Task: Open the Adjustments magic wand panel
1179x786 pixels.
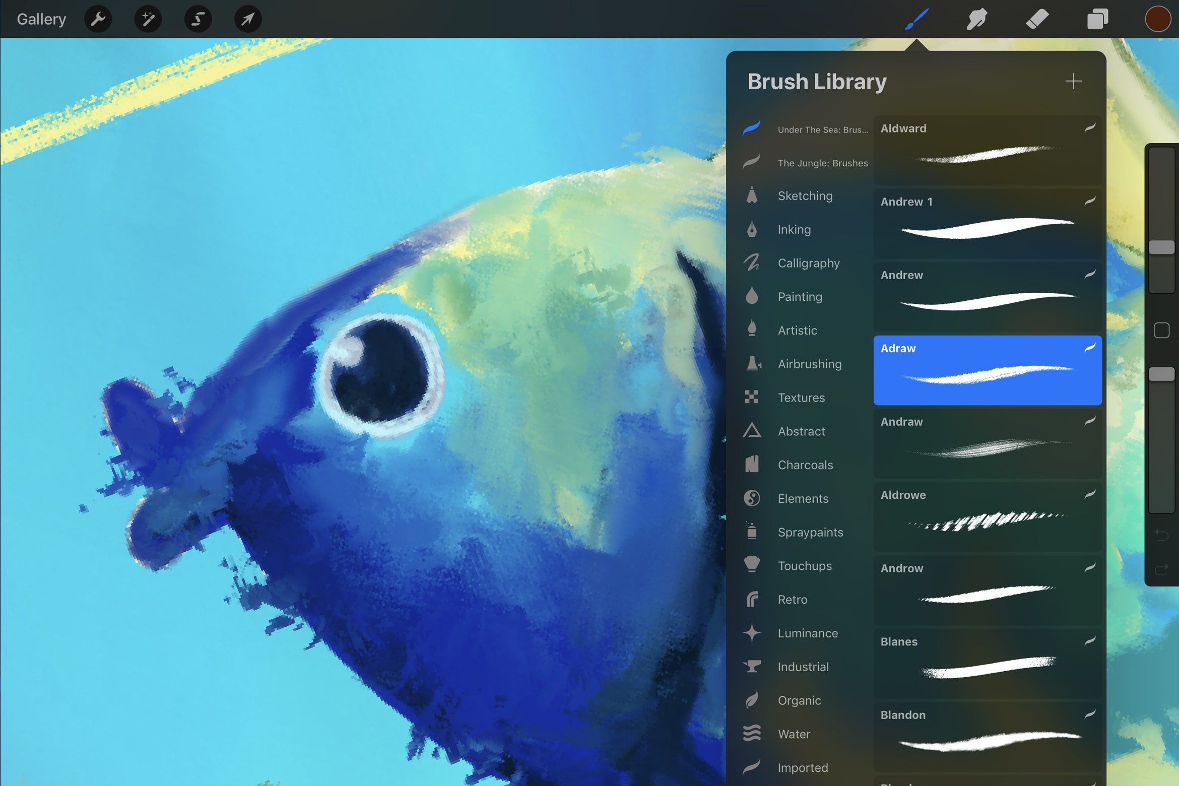Action: tap(148, 19)
